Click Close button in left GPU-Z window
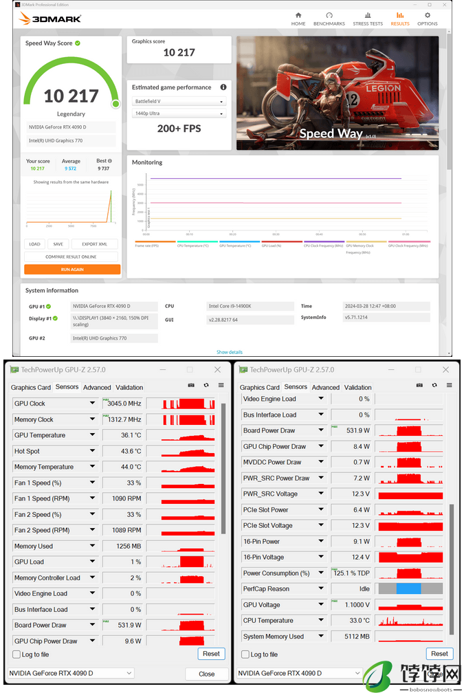Image resolution: width=464 pixels, height=693 pixels. pyautogui.click(x=206, y=674)
